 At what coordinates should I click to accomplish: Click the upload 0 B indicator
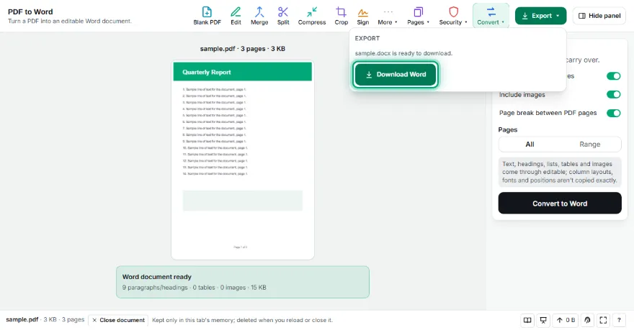pyautogui.click(x=566, y=320)
